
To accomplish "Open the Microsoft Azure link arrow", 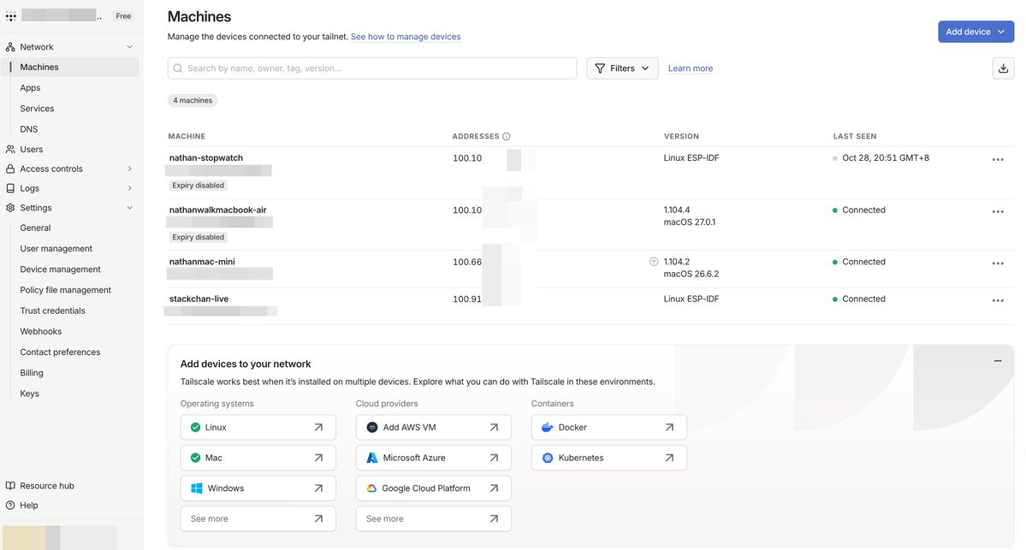I will (x=494, y=458).
